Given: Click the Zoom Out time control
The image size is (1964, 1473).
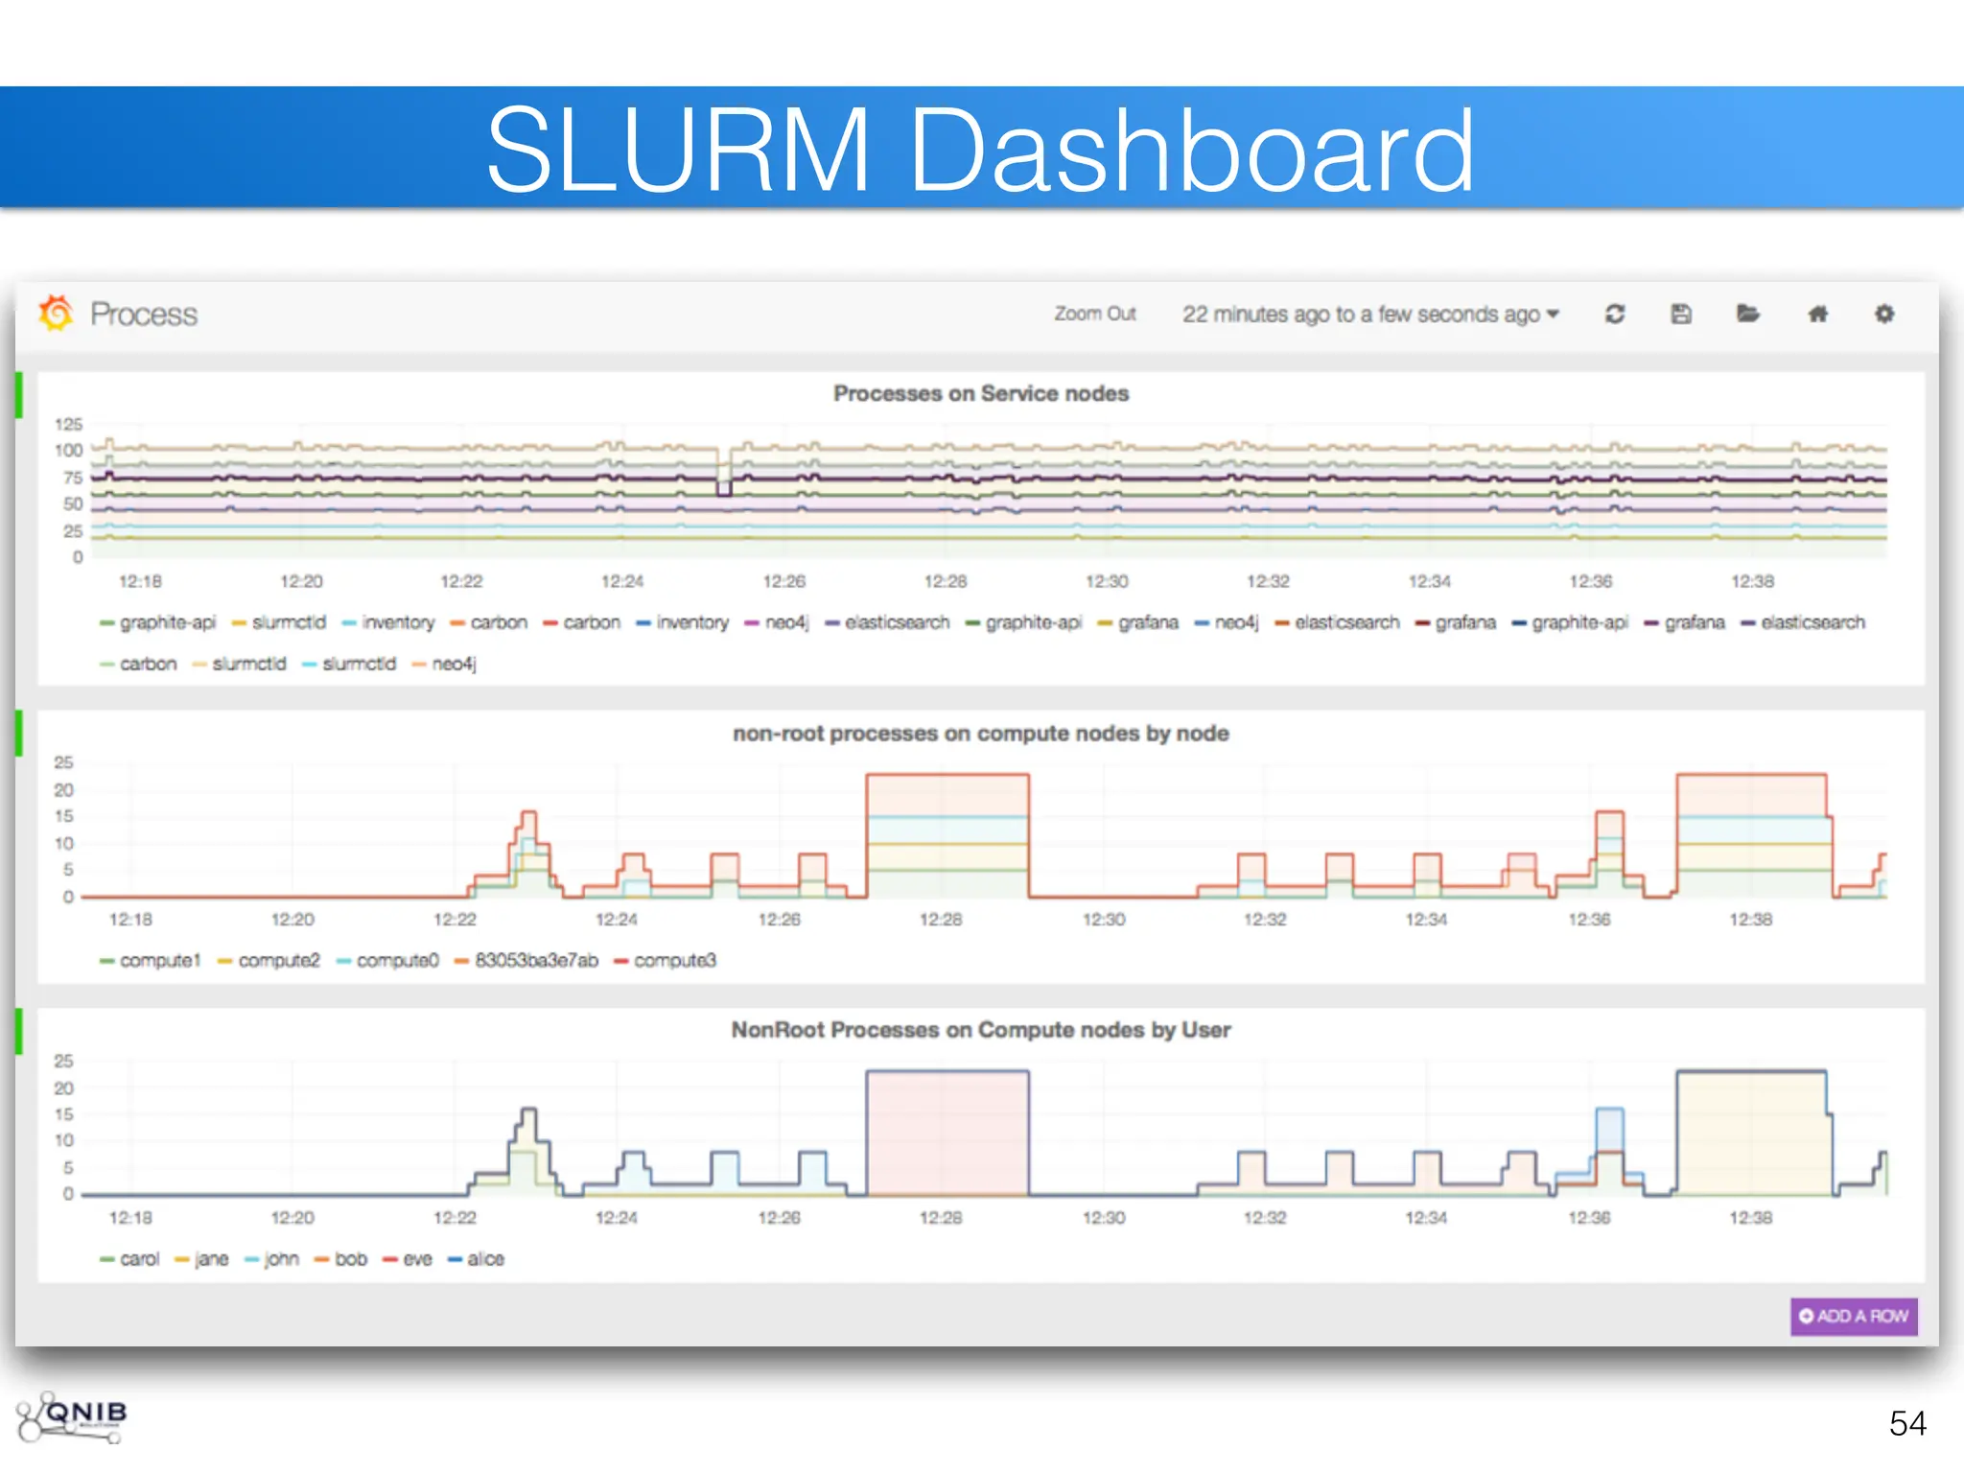Looking at the screenshot, I should click(x=1094, y=314).
